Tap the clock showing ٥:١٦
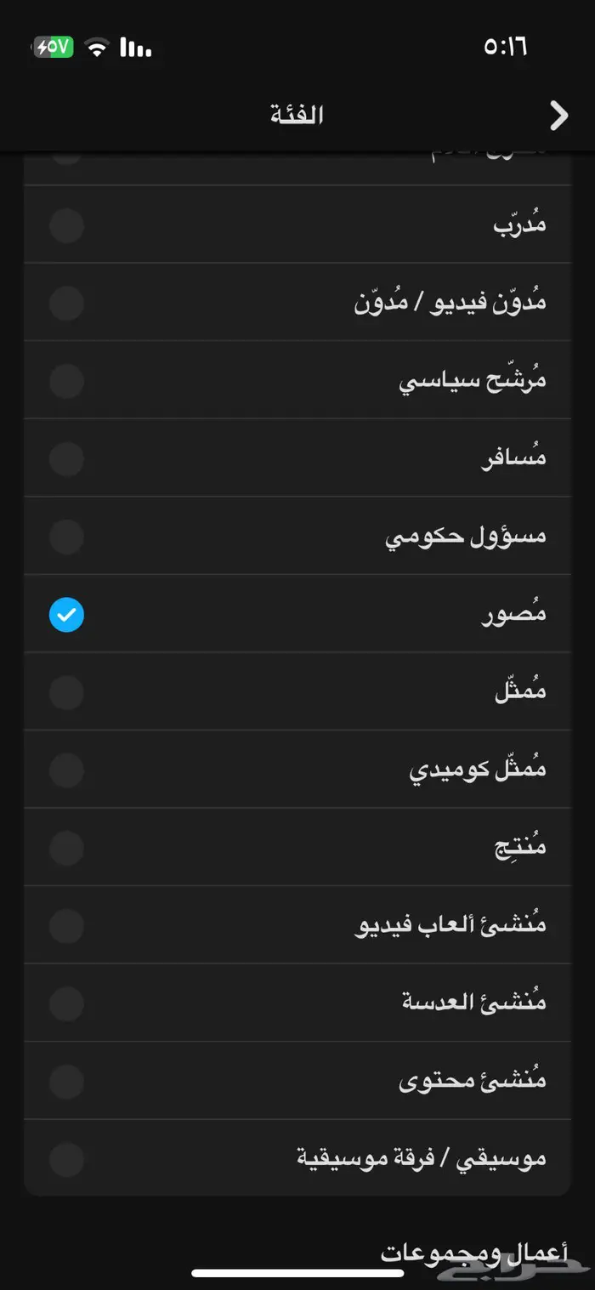The width and height of the screenshot is (595, 1290). (519, 48)
